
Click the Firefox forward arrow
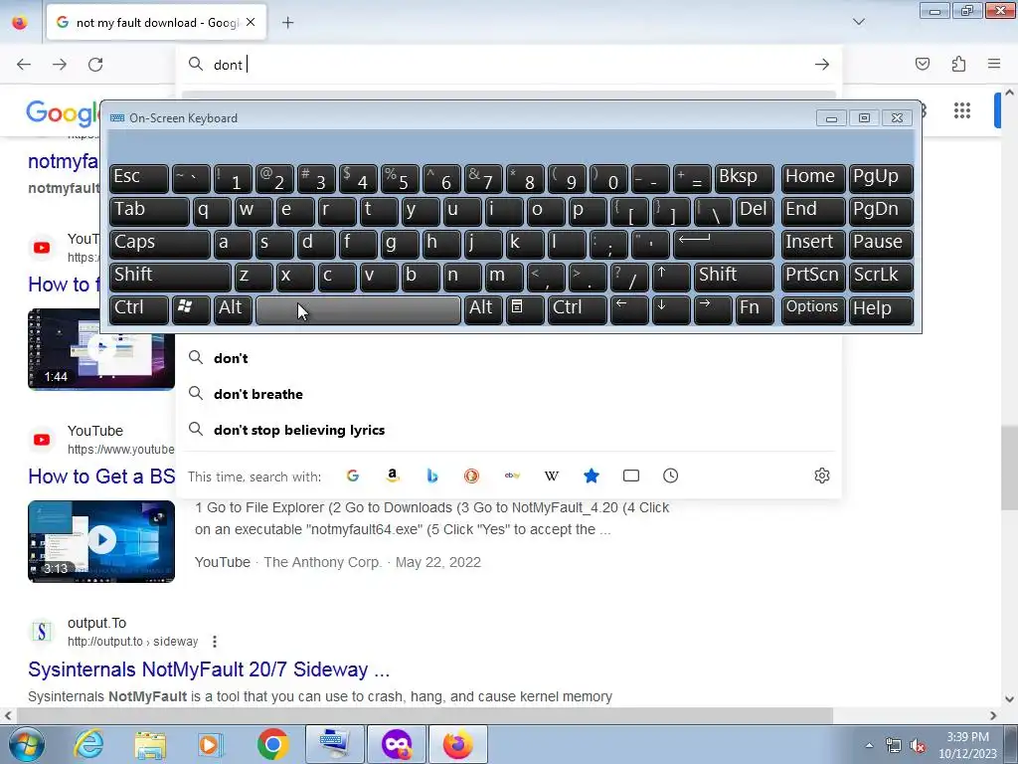tap(60, 65)
